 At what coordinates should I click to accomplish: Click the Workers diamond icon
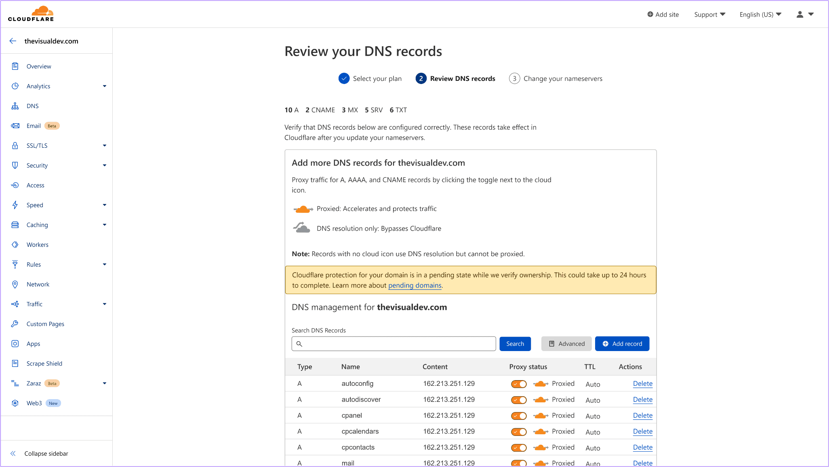15,244
